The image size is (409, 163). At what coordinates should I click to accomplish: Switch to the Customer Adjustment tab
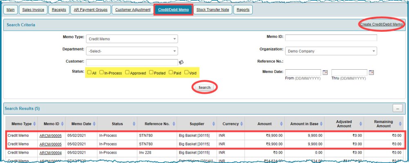(x=133, y=10)
